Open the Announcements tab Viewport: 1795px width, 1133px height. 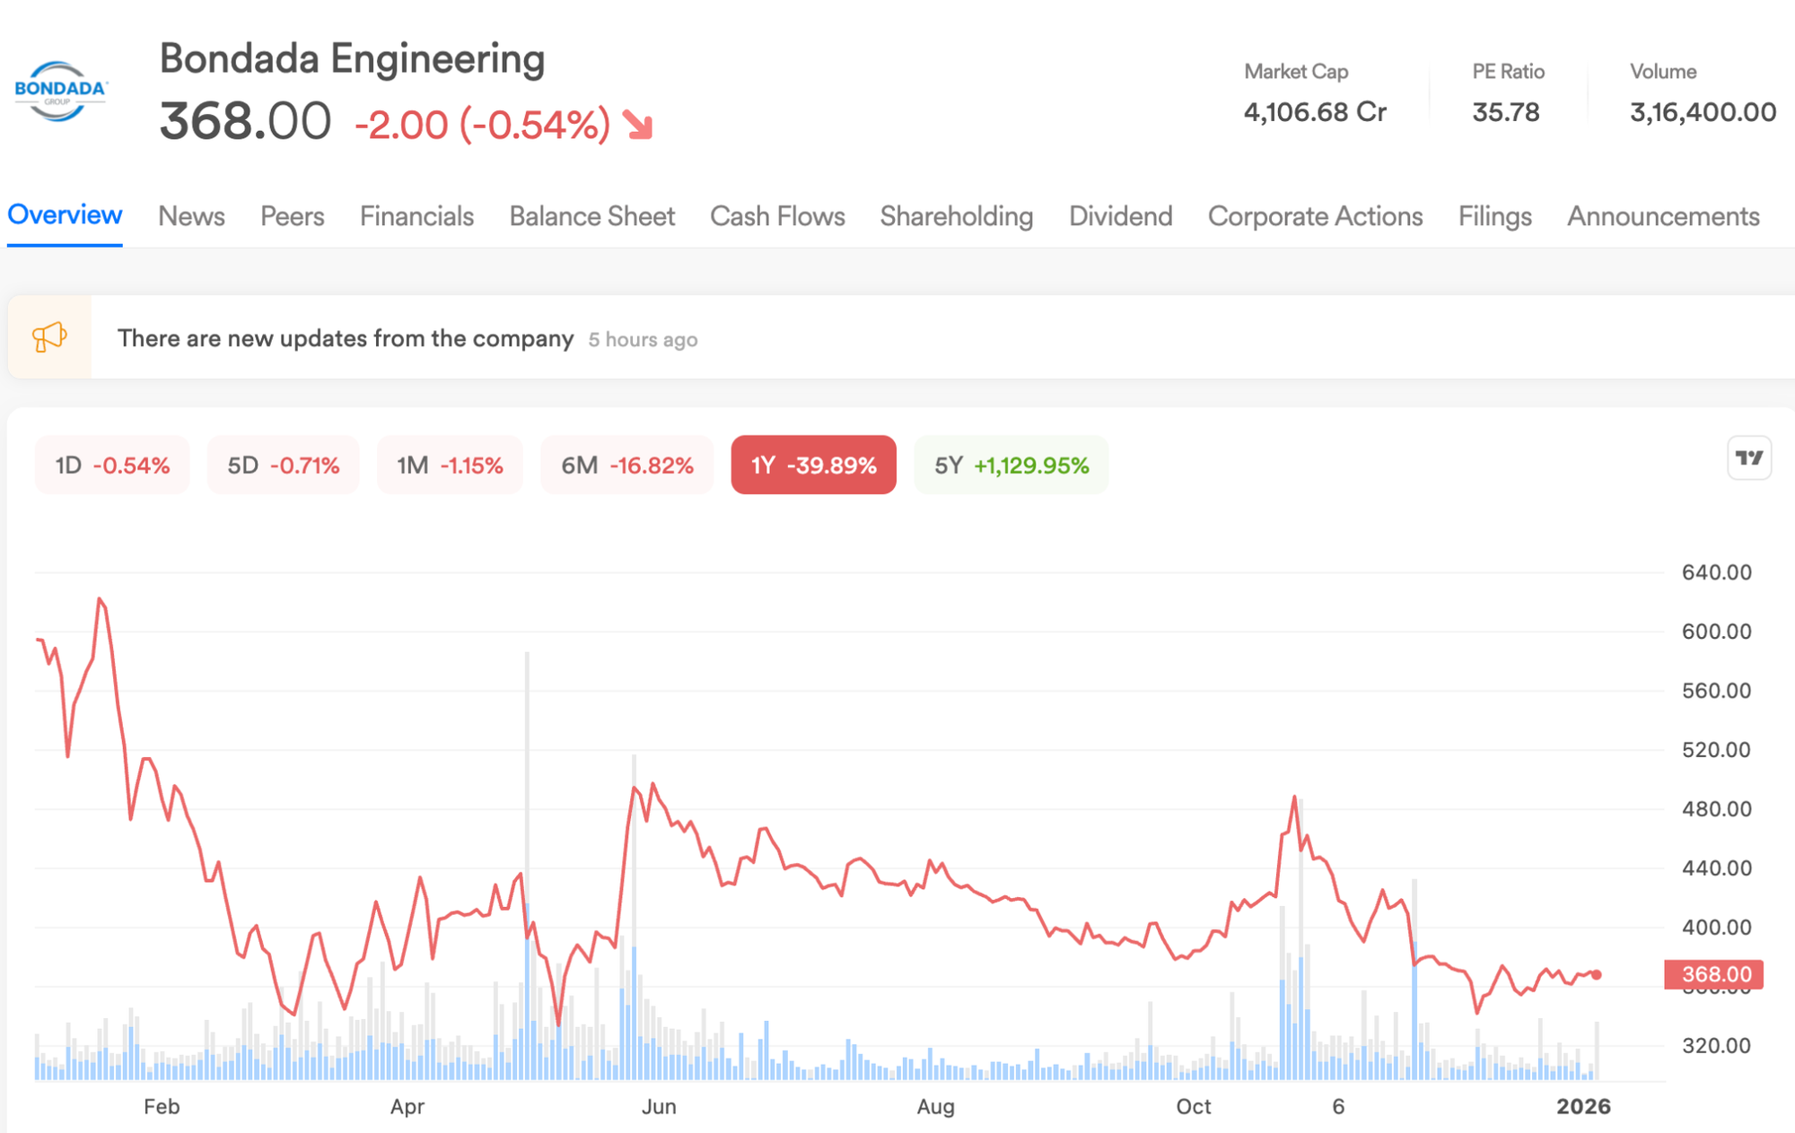click(x=1662, y=216)
